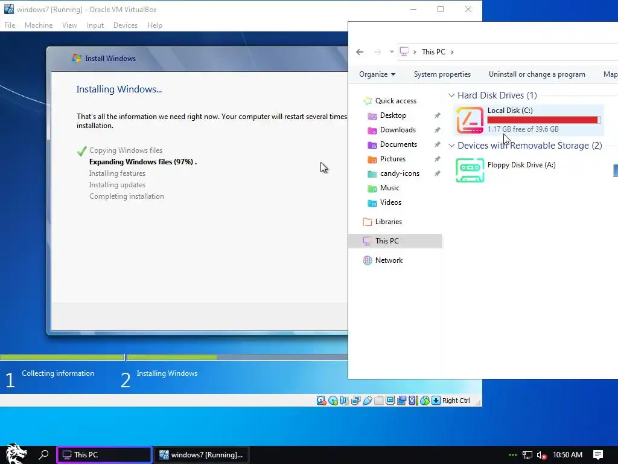Click the recording indicator in VirtualBox status bar

coord(401,401)
